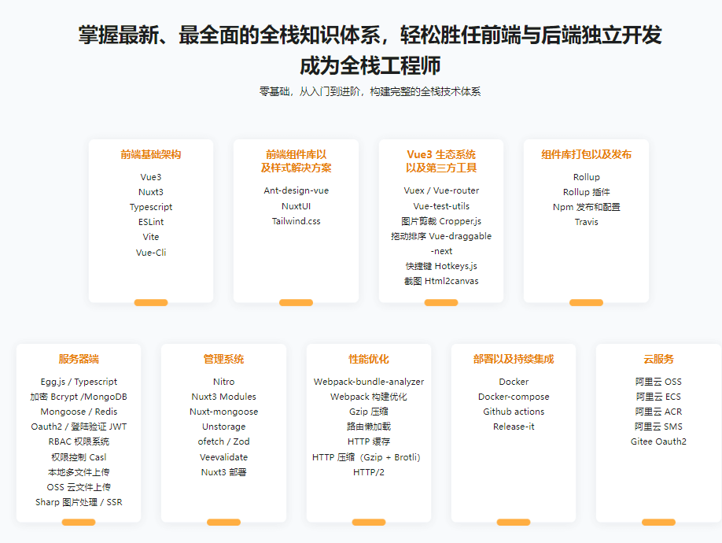Select Webpack-bundle-analyzer in 性能优化
Viewport: 722px width, 543px height.
(367, 382)
